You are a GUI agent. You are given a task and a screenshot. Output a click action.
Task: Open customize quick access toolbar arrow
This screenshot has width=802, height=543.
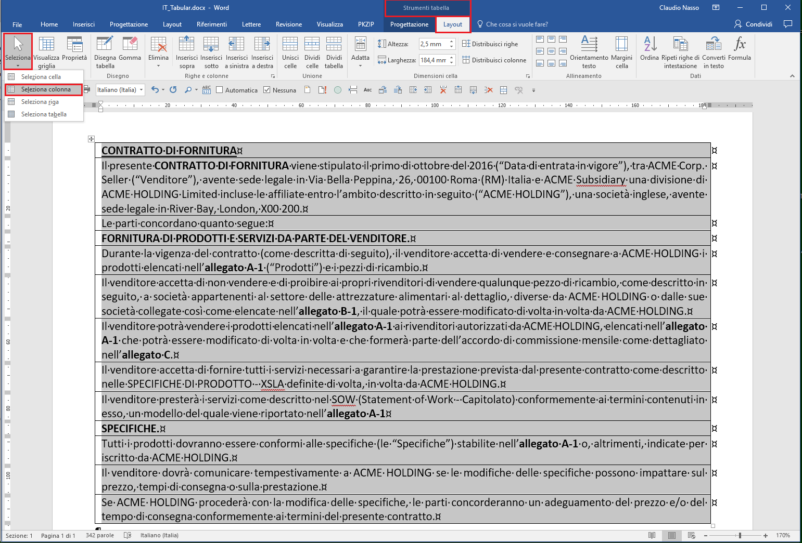coord(533,90)
